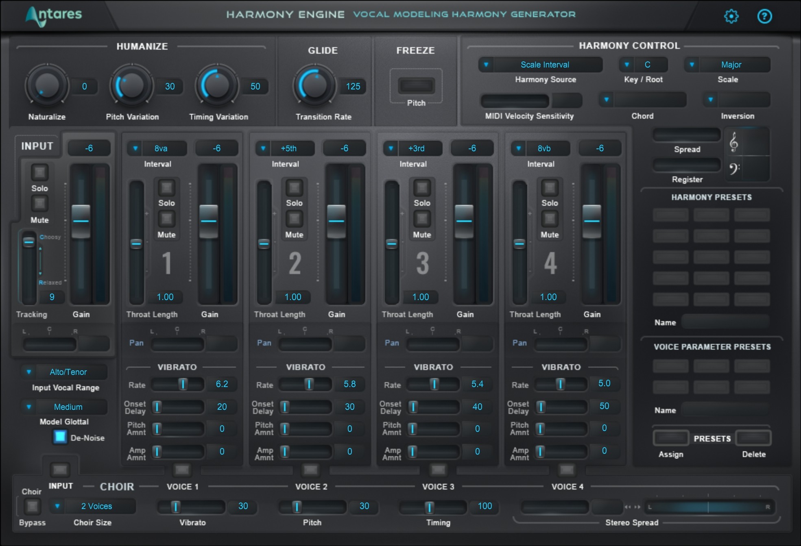The height and width of the screenshot is (546, 801).
Task: Mute harmony voice 4
Action: pyautogui.click(x=550, y=219)
